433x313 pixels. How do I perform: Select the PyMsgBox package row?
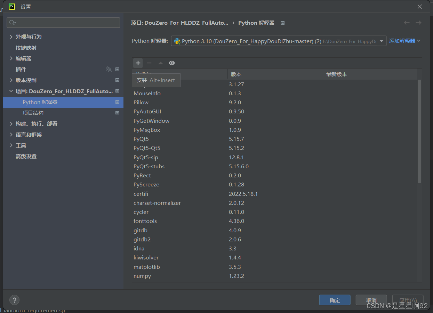pyautogui.click(x=275, y=130)
